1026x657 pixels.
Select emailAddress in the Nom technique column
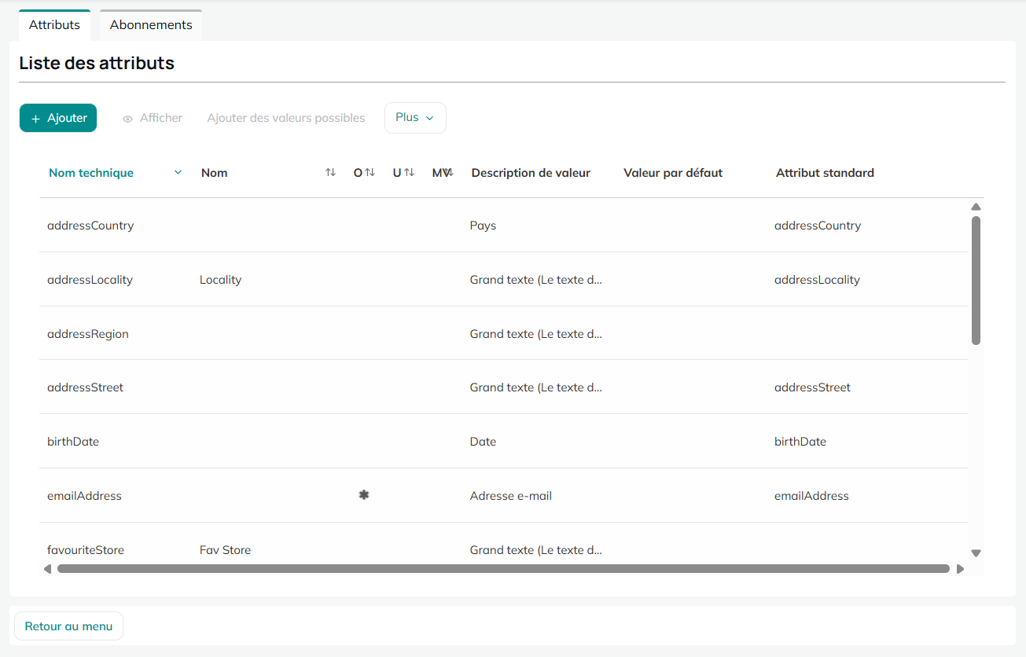pyautogui.click(x=84, y=496)
